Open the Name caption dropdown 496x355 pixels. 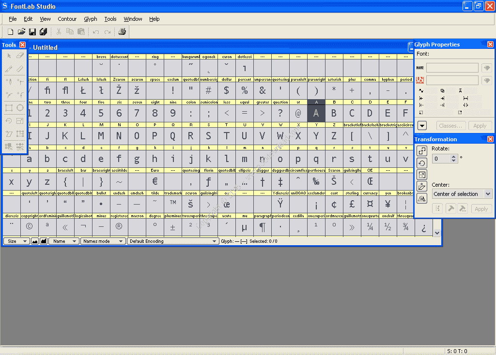(x=63, y=241)
